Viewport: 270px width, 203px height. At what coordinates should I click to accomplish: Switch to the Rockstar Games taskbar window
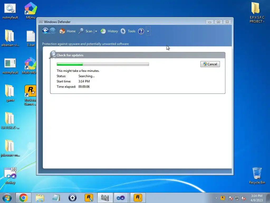click(138, 198)
